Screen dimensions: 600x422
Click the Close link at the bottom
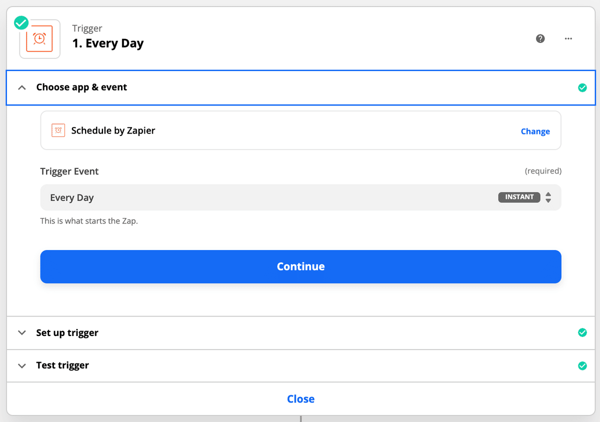[x=300, y=399]
